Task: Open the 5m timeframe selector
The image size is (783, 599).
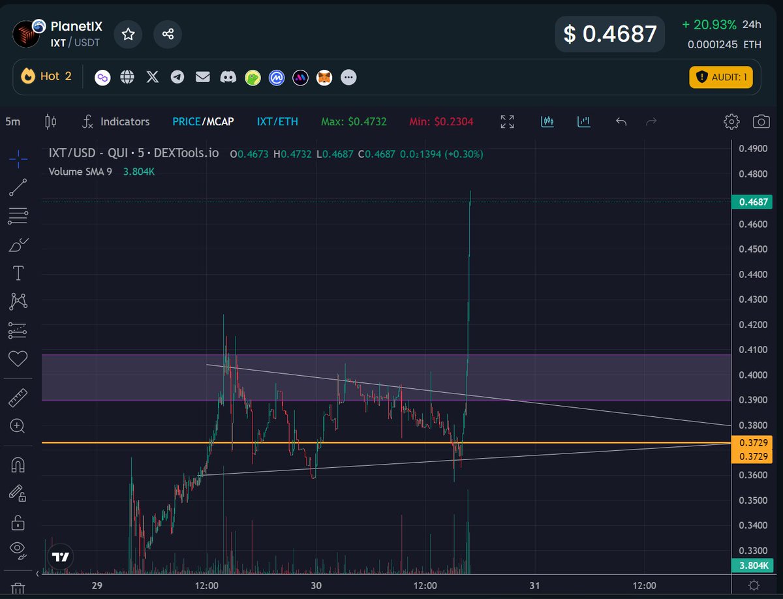Action: click(14, 121)
